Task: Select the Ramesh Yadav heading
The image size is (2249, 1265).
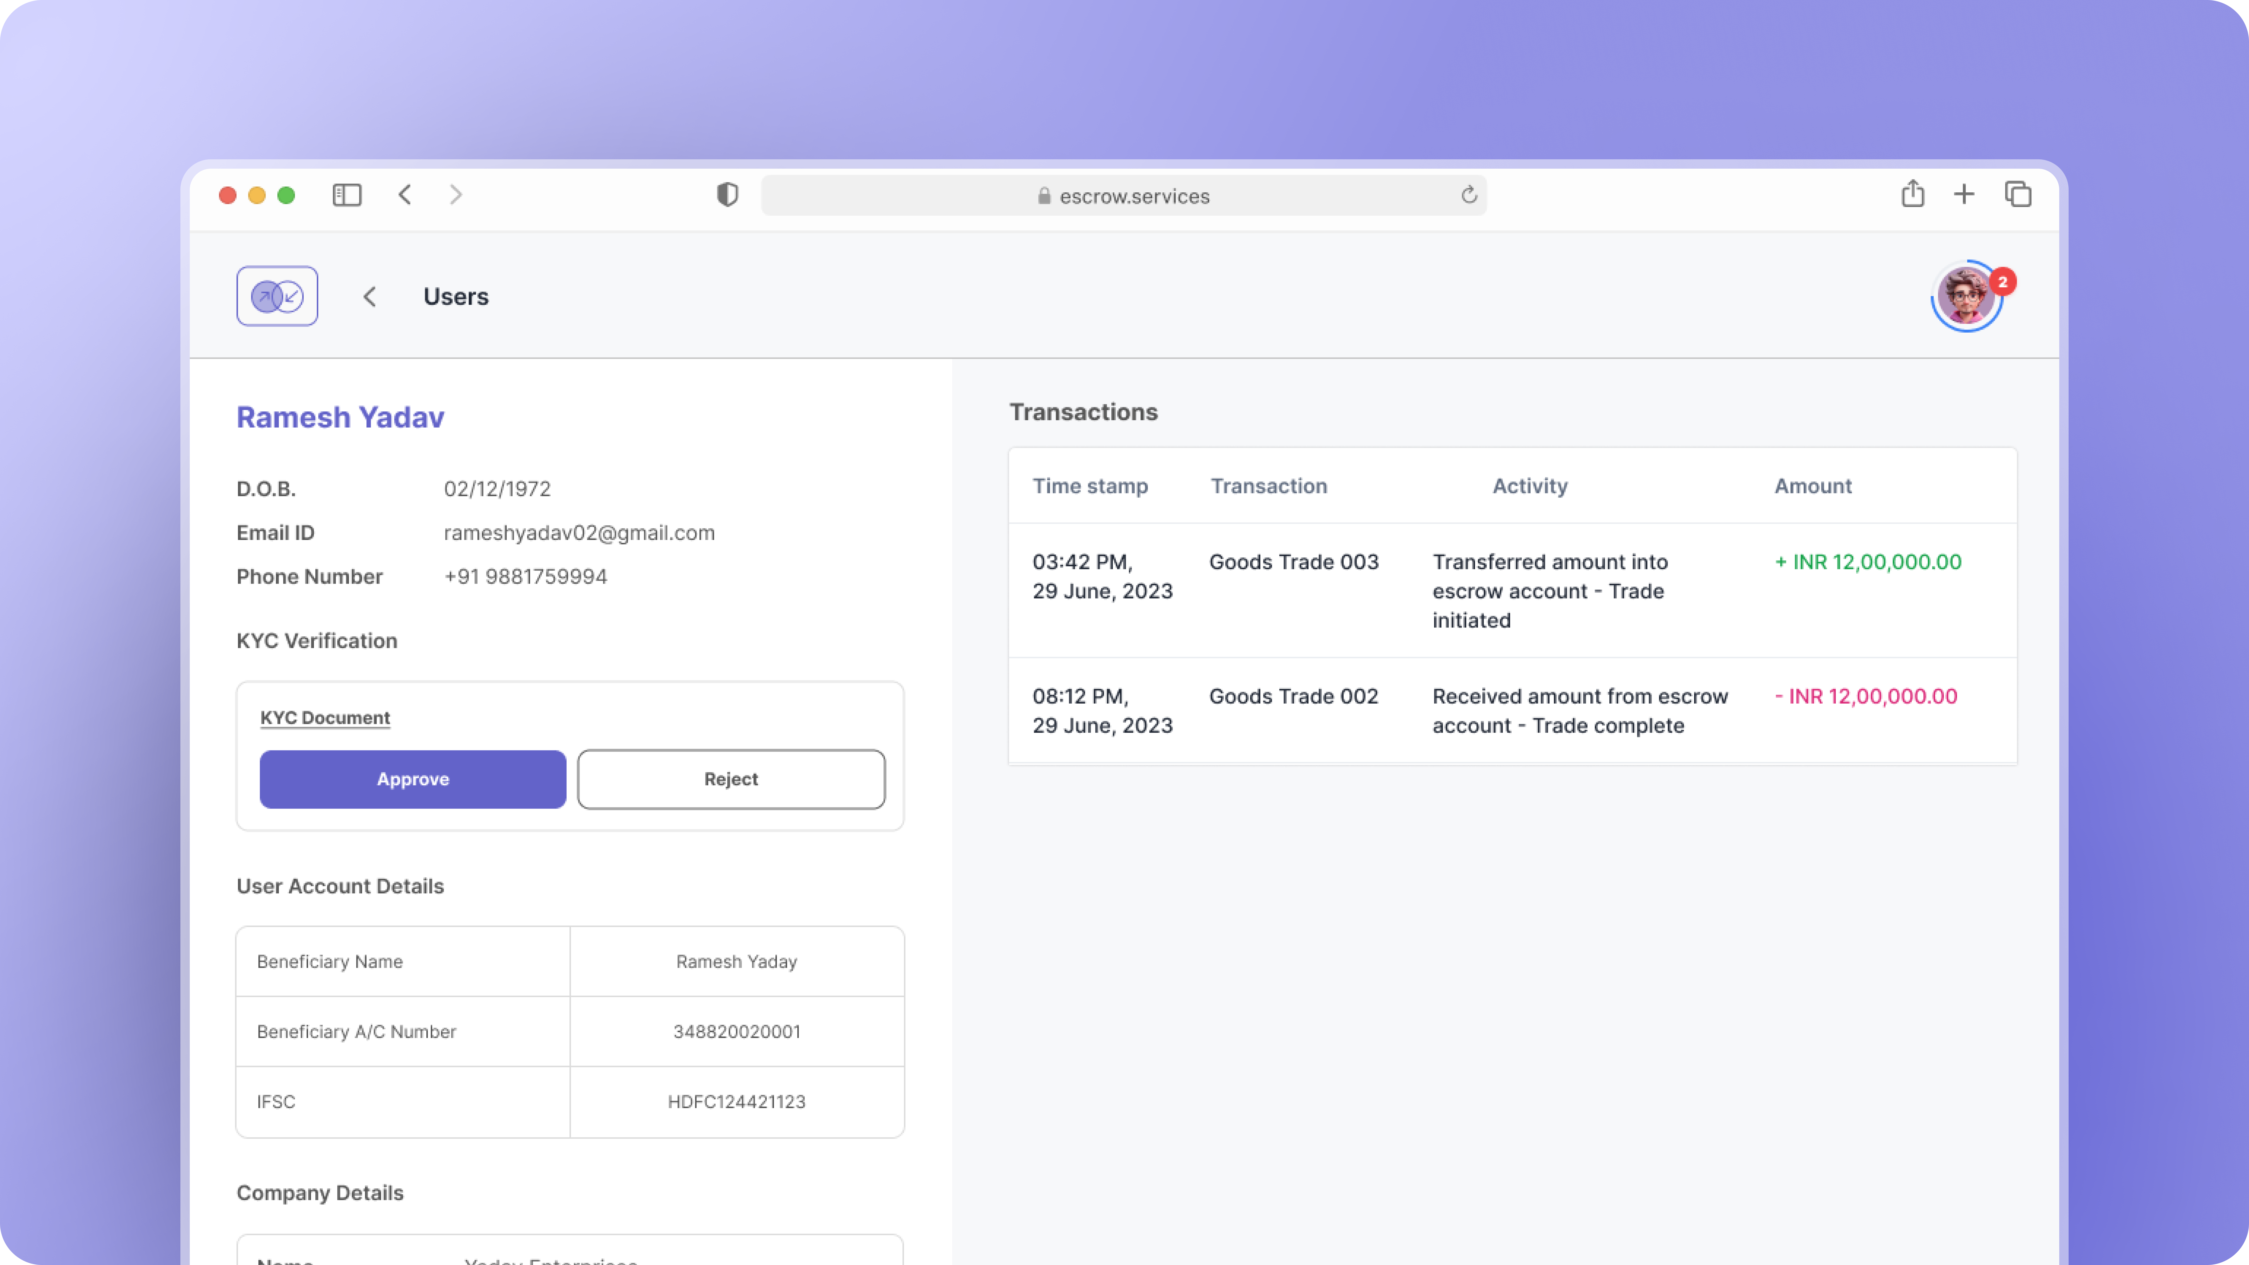Action: click(x=341, y=417)
